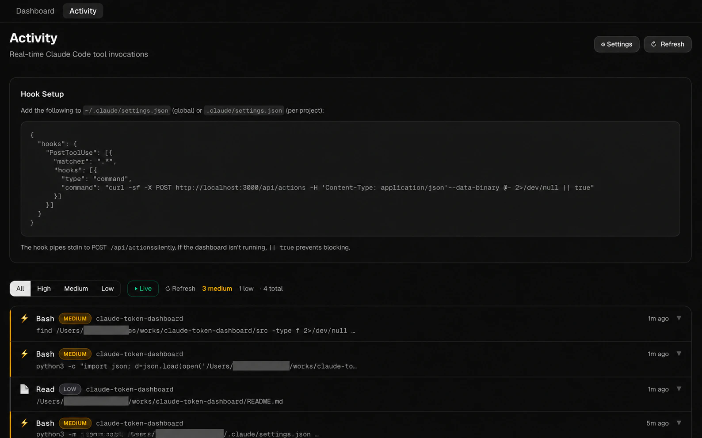Click the '"matcher": ".*",' code line
The height and width of the screenshot is (438, 702).
85,162
